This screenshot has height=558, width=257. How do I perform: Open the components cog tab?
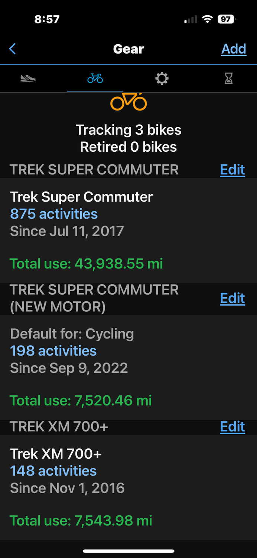pos(162,78)
